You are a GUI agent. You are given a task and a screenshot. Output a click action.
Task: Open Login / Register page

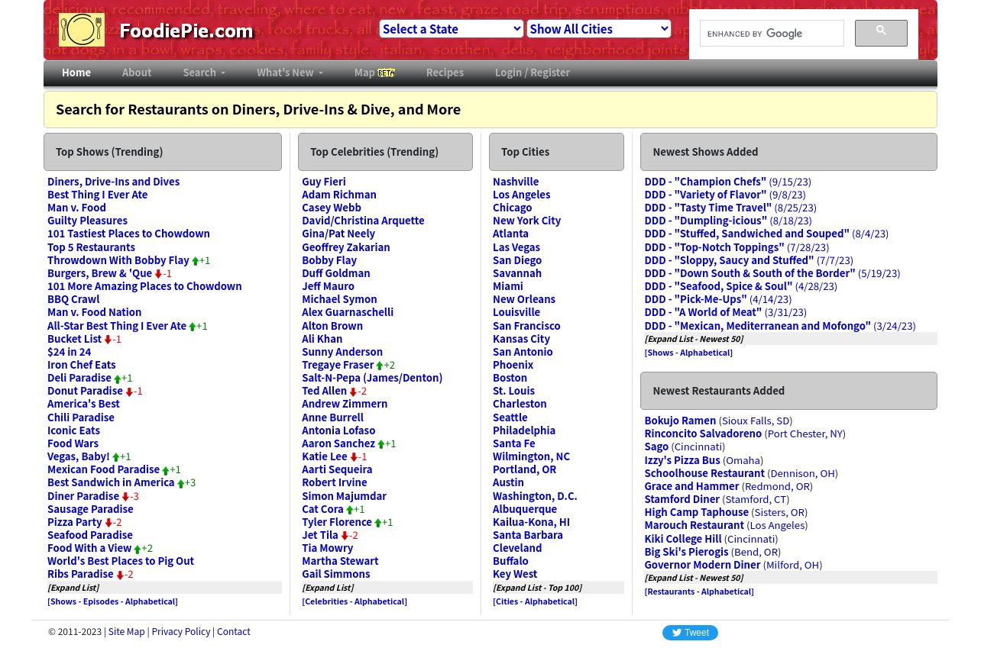point(533,73)
